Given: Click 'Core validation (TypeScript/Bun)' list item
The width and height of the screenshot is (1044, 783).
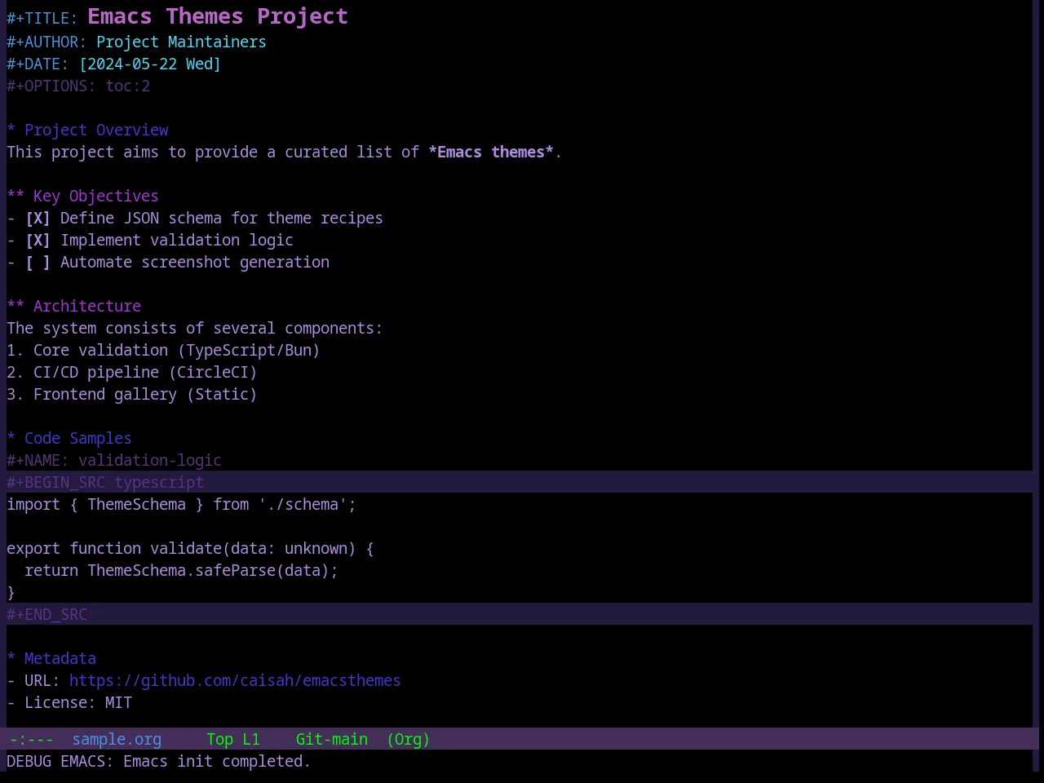Looking at the screenshot, I should pos(163,350).
